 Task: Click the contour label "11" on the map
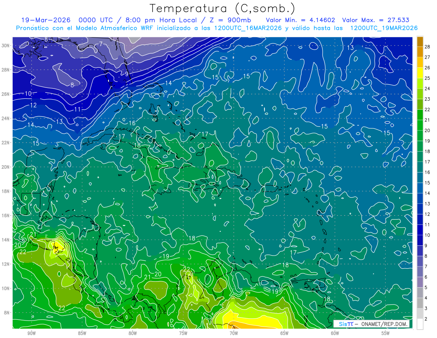[77, 109]
